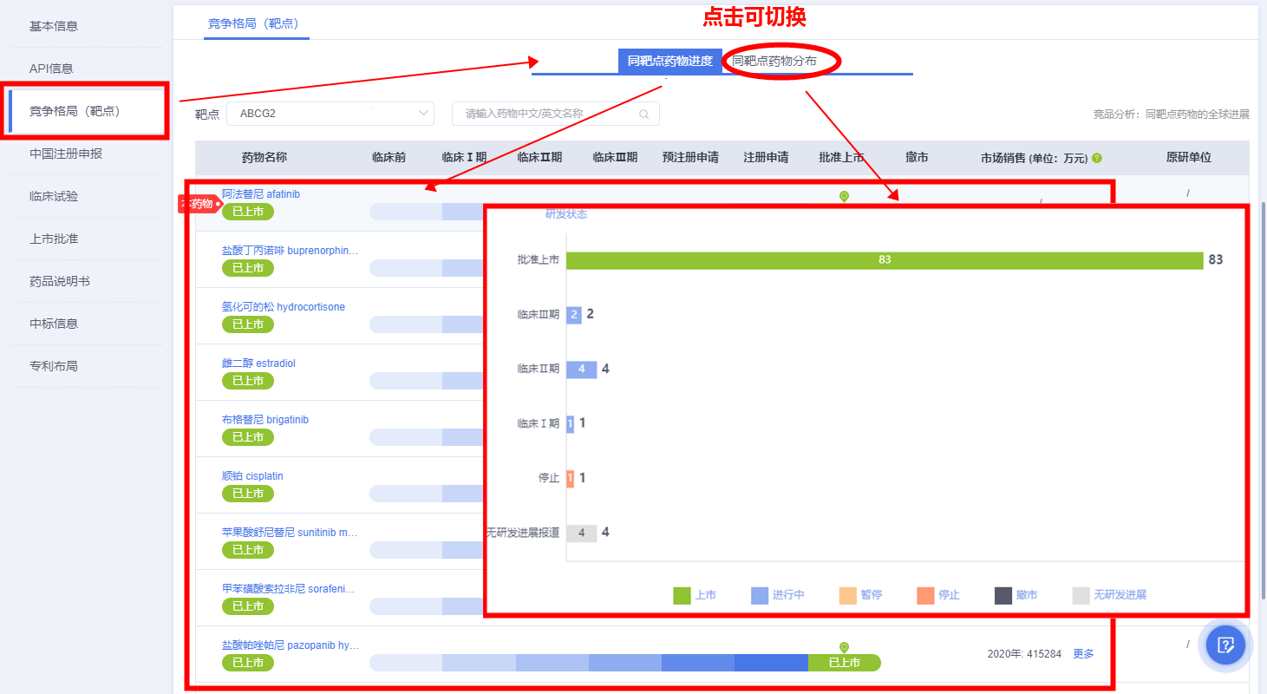Click the red 药物 tag beside afatinib
This screenshot has height=694, width=1267.
pyautogui.click(x=199, y=204)
